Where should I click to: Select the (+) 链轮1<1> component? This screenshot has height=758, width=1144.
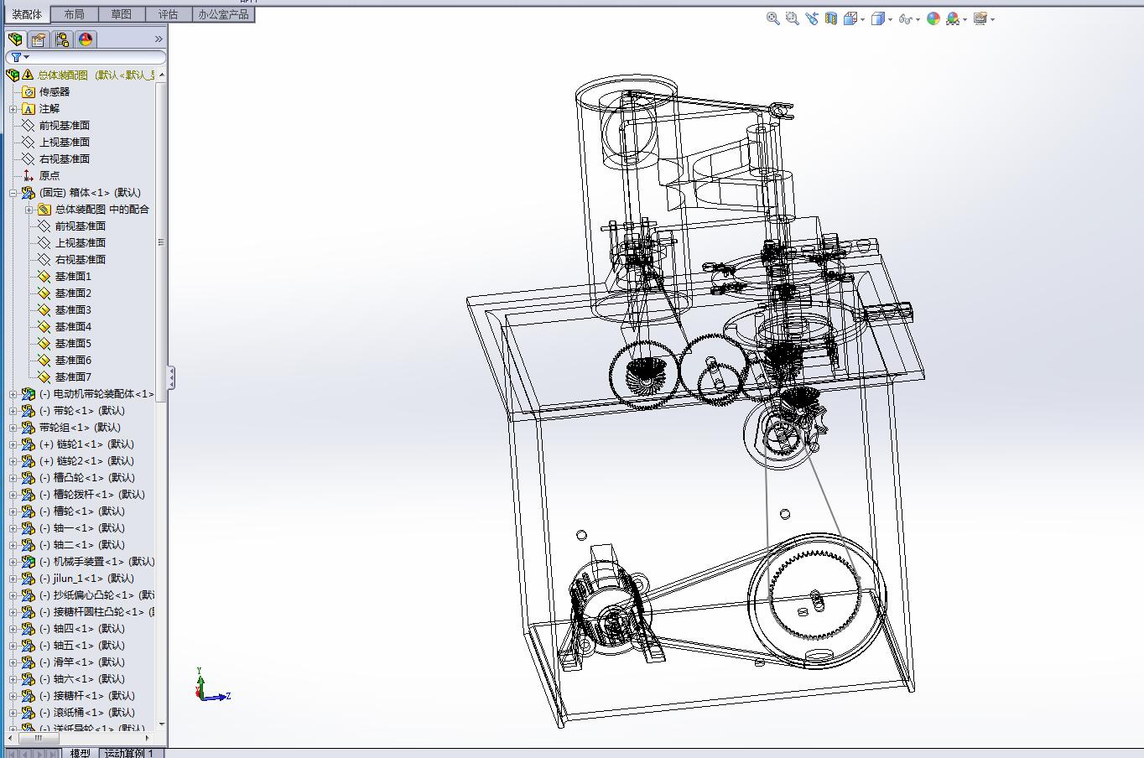pos(86,444)
